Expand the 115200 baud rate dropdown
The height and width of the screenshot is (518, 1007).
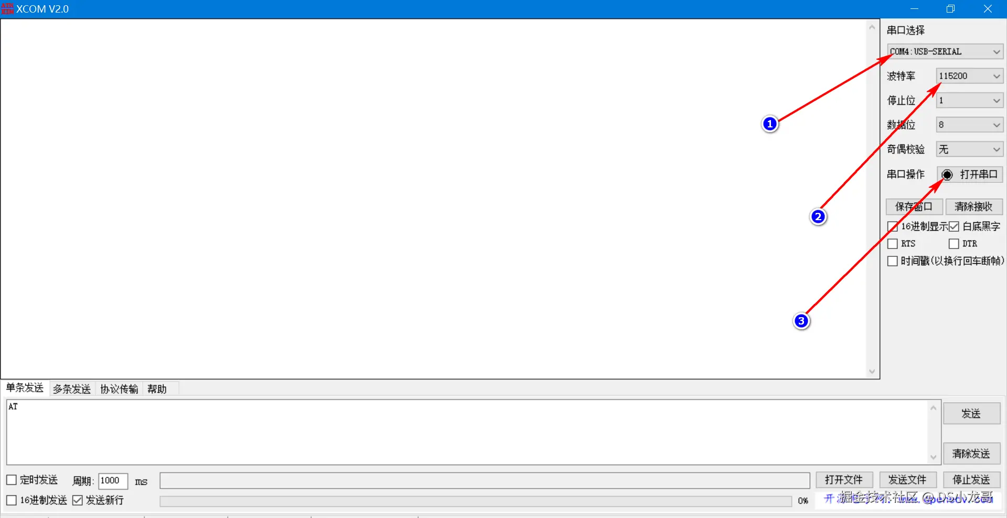pos(970,76)
